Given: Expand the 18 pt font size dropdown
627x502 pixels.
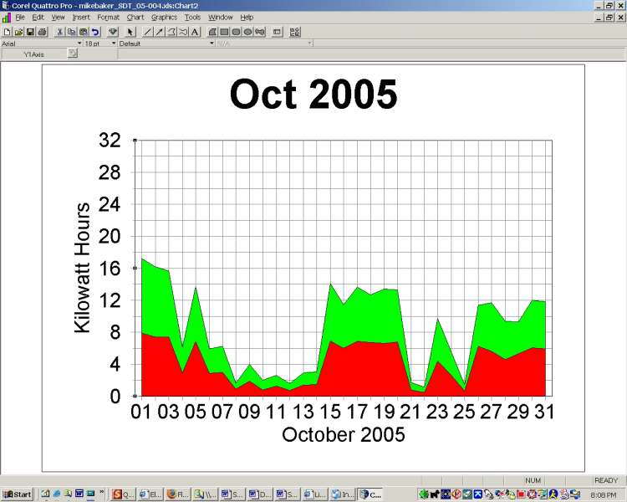Looking at the screenshot, I should pos(115,43).
